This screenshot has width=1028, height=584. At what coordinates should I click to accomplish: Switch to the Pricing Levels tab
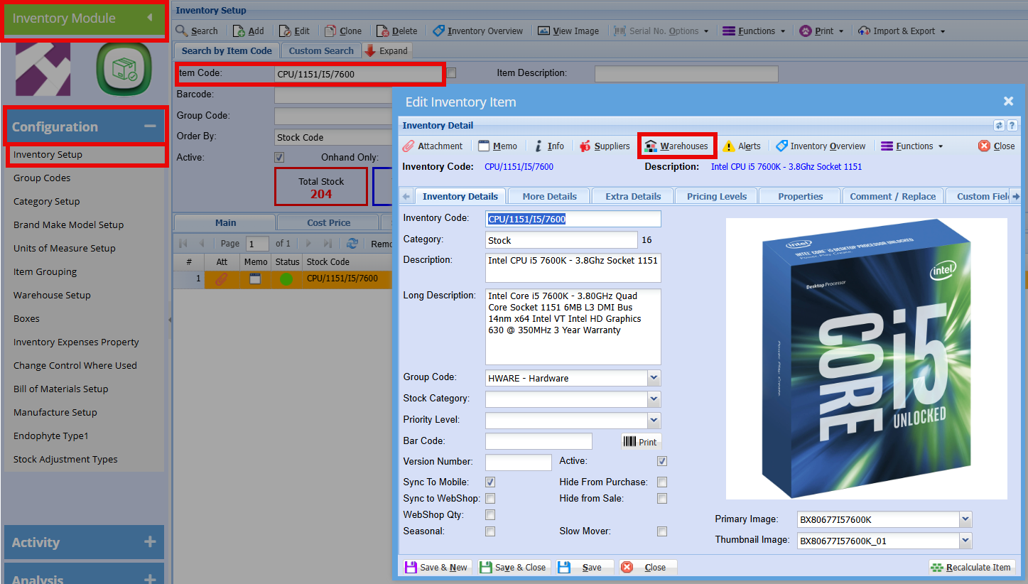pos(716,197)
